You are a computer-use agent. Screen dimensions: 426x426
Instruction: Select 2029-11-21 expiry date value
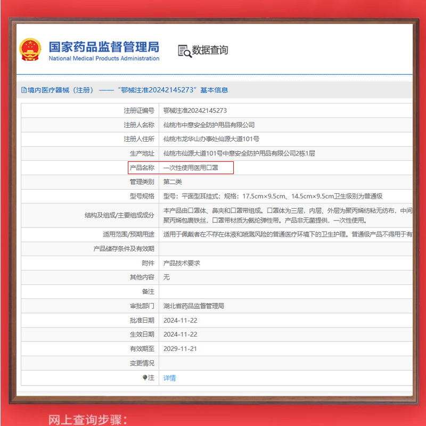point(180,349)
